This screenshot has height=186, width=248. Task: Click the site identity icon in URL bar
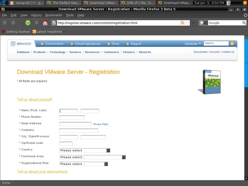(54, 23)
